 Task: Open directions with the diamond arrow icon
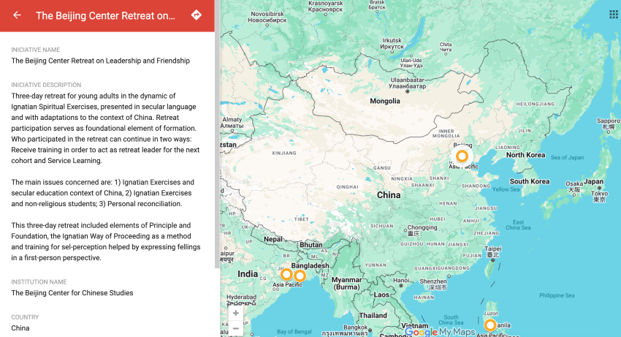tap(197, 15)
